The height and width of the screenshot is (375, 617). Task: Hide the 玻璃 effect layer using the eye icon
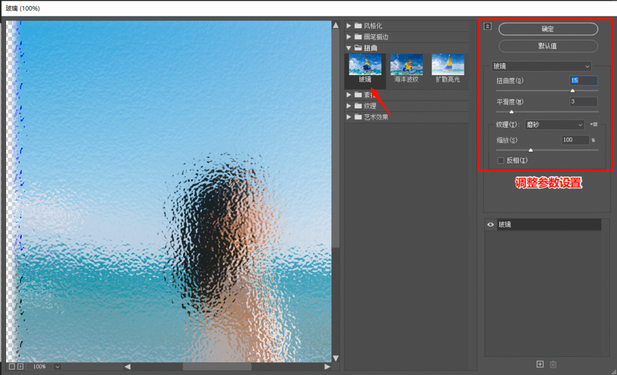[490, 225]
